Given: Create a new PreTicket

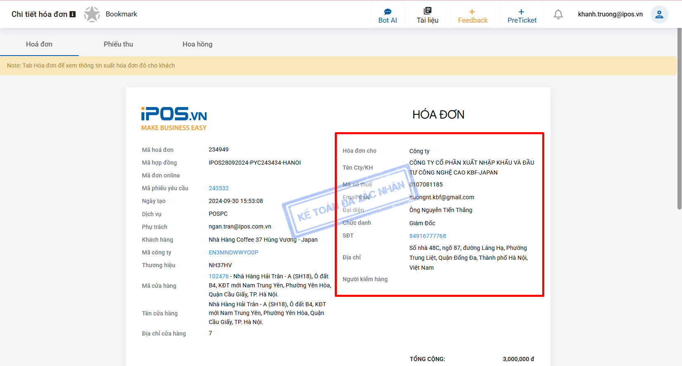Looking at the screenshot, I should [x=522, y=15].
